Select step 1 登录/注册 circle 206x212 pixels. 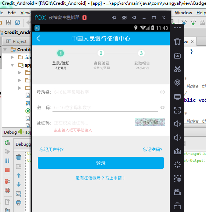click(60, 53)
